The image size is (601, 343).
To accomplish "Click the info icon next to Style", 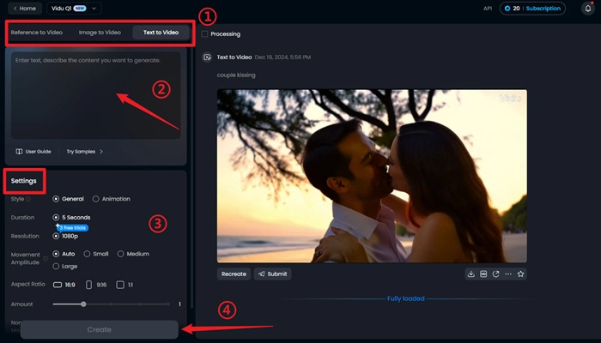I will (28, 199).
